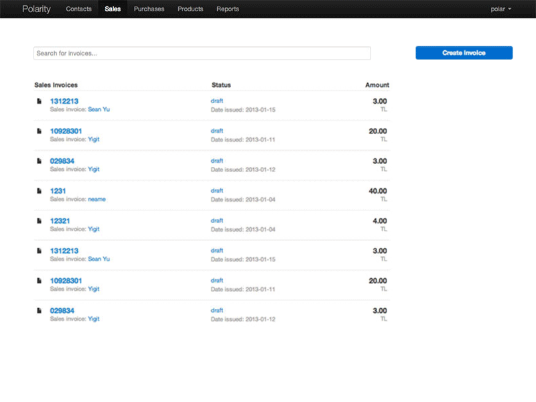
Task: Go to the Contacts page
Action: (x=78, y=9)
